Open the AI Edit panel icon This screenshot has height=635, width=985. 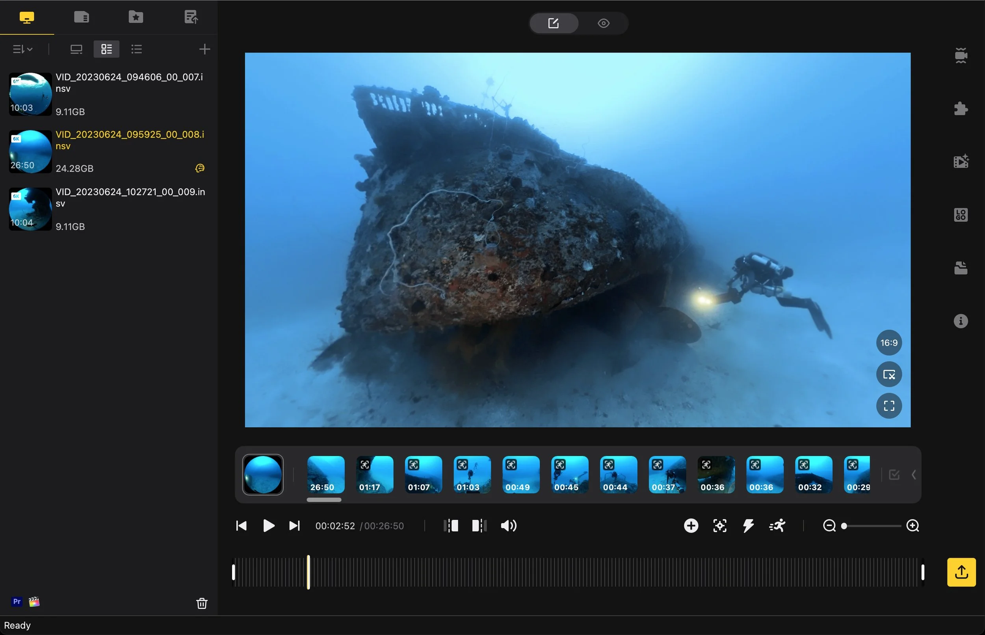point(960,161)
